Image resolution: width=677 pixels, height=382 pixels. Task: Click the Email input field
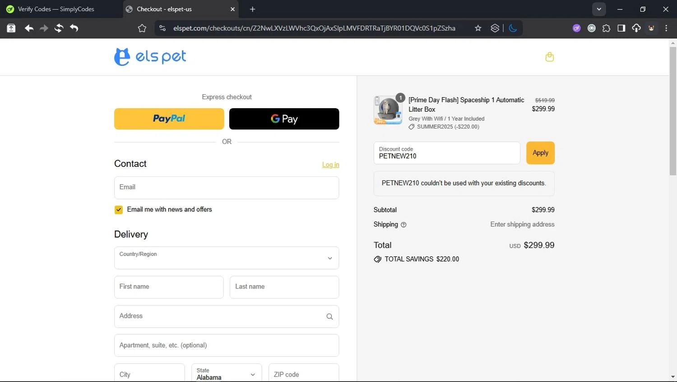click(x=227, y=188)
